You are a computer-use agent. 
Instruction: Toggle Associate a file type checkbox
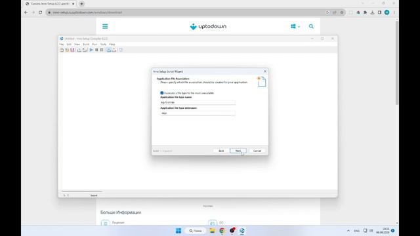click(x=162, y=93)
